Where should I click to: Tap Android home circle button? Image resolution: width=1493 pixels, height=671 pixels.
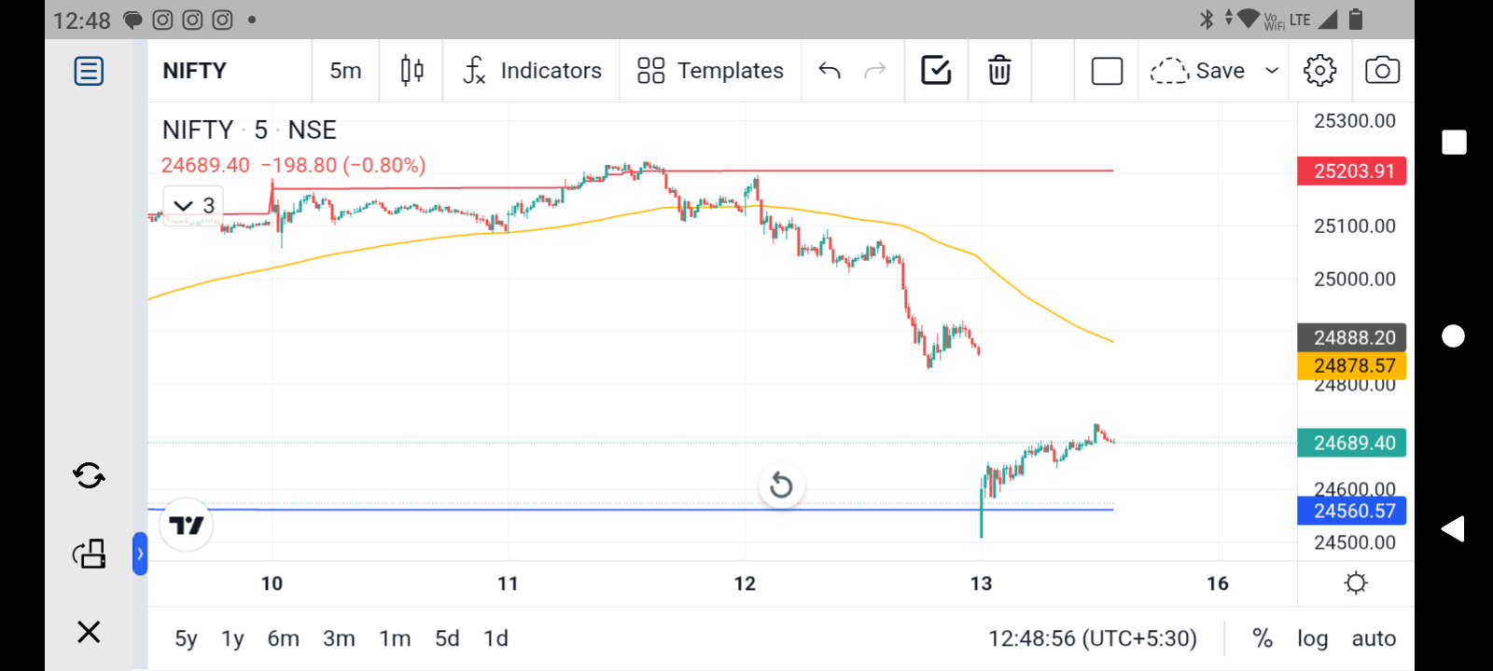coord(1454,335)
